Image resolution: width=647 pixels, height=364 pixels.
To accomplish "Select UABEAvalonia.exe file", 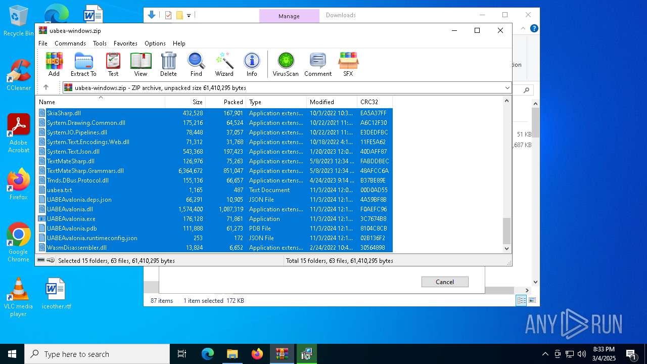I will [x=214, y=219].
